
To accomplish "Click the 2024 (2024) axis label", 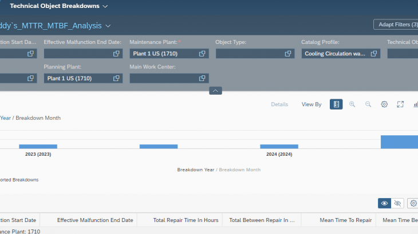I will click(279, 154).
